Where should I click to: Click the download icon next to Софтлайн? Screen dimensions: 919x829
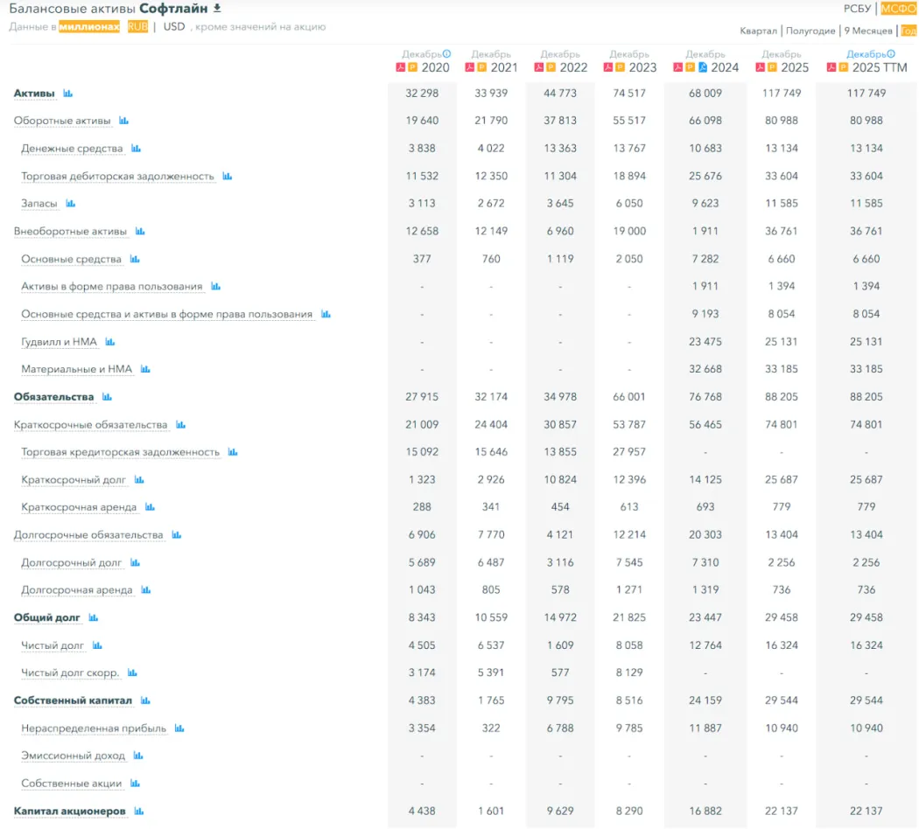pos(217,9)
